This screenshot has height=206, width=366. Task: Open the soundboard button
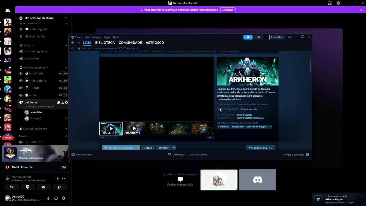pos(60,187)
